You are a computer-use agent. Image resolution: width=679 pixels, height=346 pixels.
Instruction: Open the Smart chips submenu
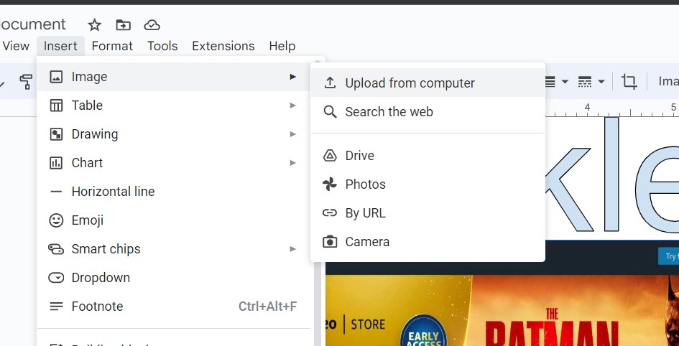173,248
